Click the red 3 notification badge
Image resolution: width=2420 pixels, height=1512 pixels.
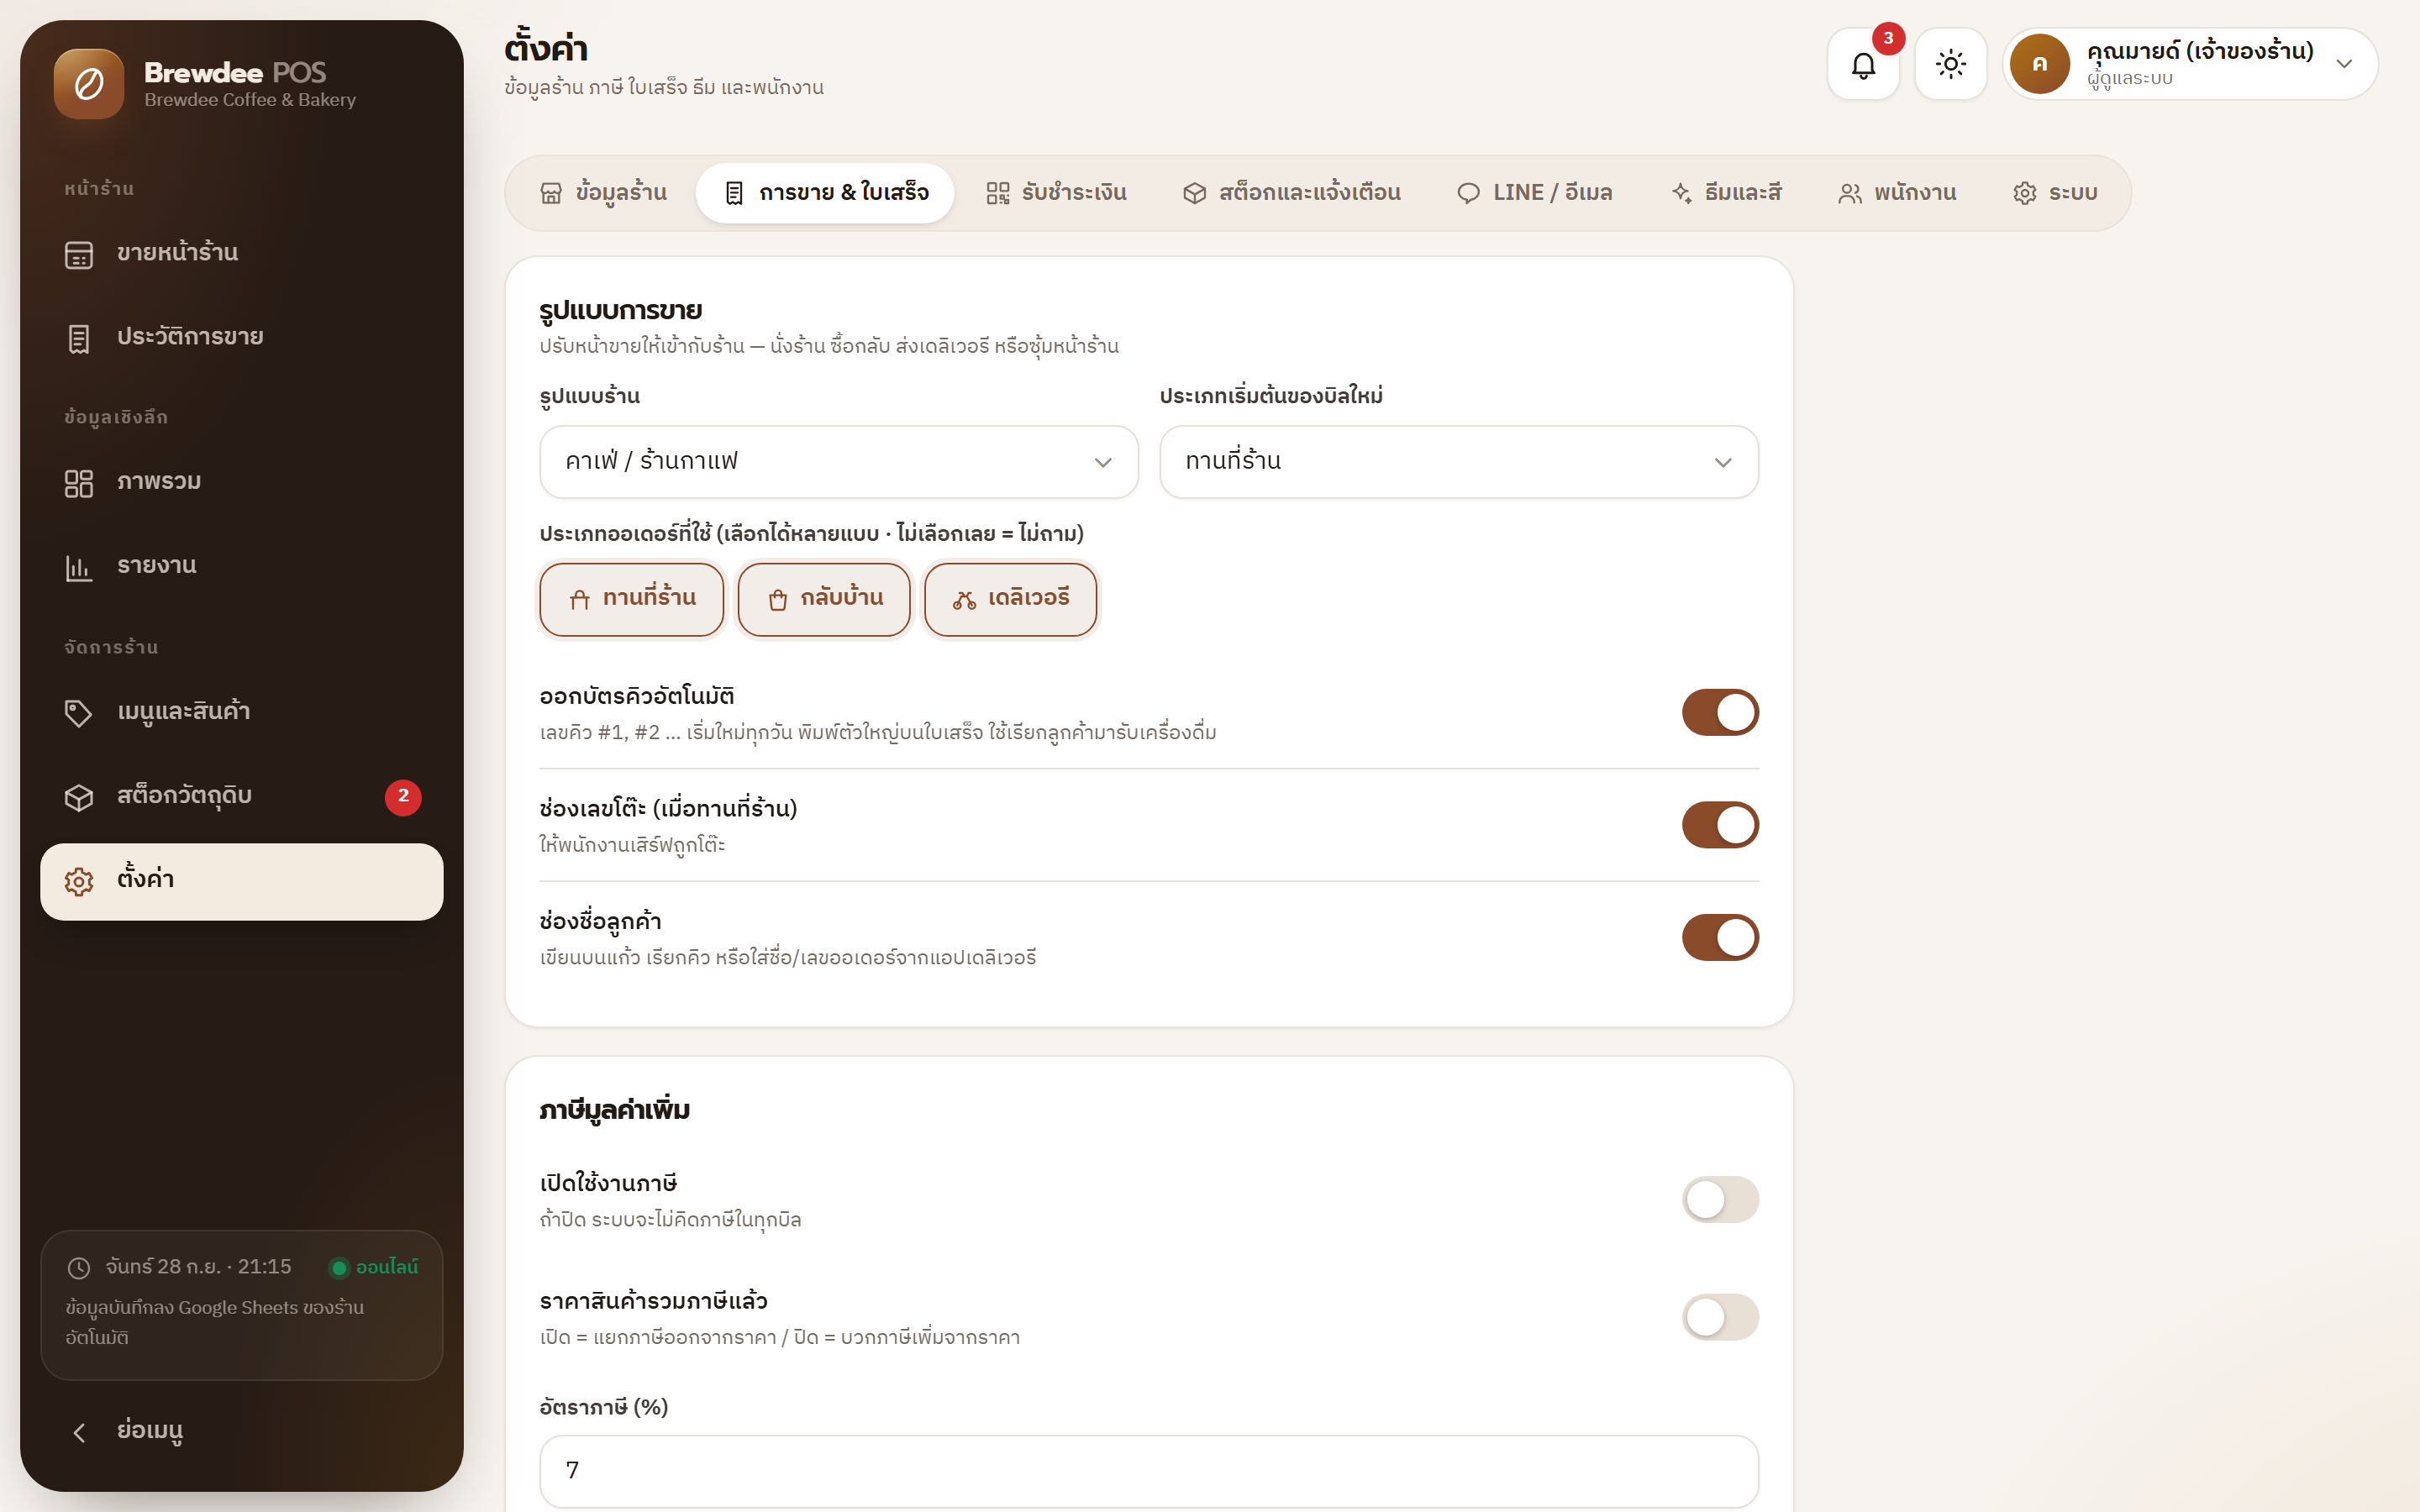click(1888, 39)
